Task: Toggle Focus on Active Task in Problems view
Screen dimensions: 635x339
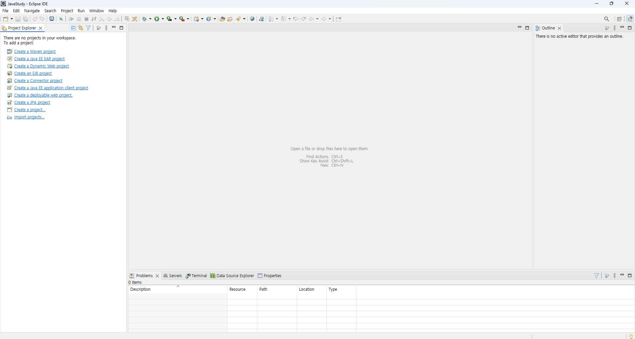Action: point(607,275)
